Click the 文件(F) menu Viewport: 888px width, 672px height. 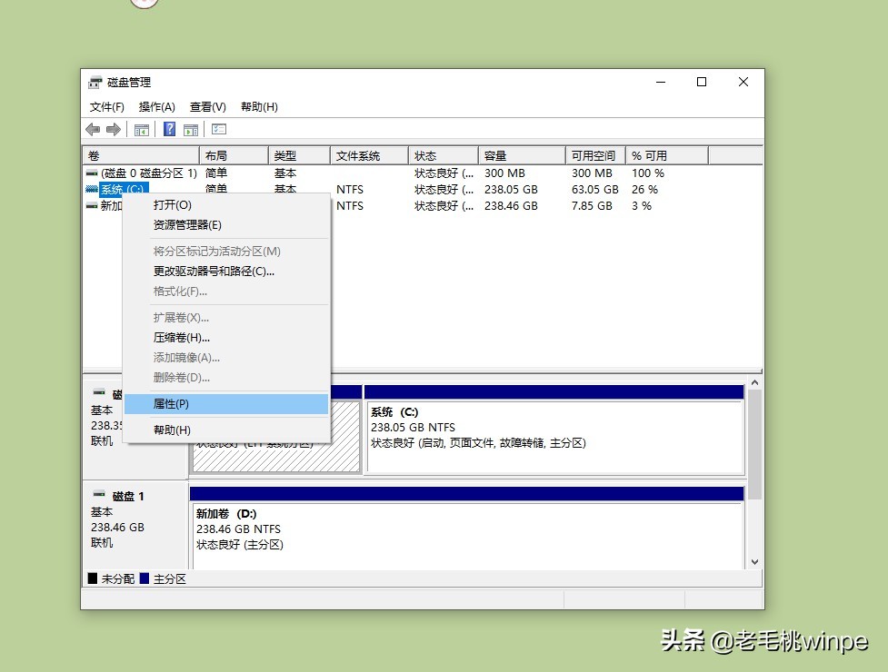tap(108, 106)
